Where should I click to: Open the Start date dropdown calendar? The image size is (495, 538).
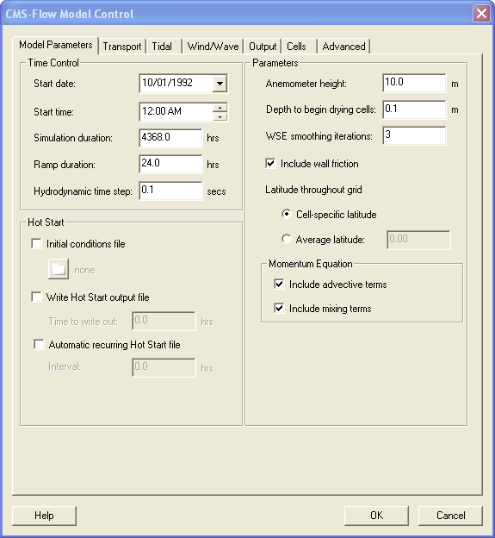point(220,83)
